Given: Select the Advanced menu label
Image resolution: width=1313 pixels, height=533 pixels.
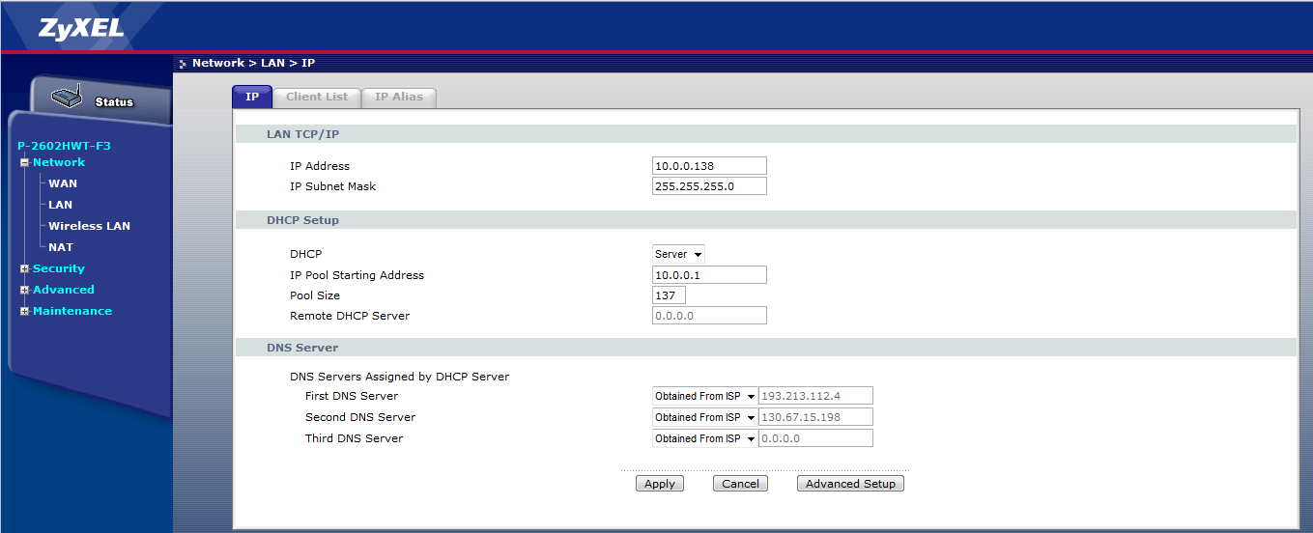Looking at the screenshot, I should 64,290.
